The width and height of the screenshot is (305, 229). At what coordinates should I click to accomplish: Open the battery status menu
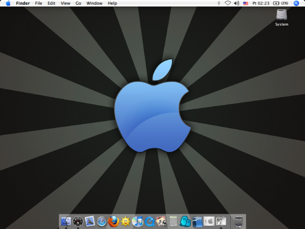[281, 3]
